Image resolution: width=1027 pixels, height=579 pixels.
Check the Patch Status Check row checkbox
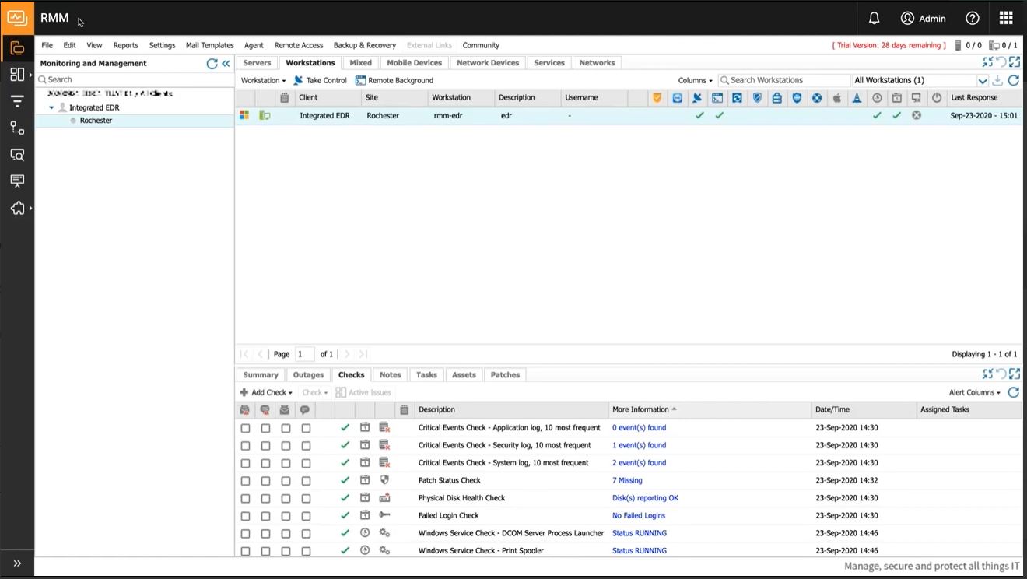click(x=245, y=480)
